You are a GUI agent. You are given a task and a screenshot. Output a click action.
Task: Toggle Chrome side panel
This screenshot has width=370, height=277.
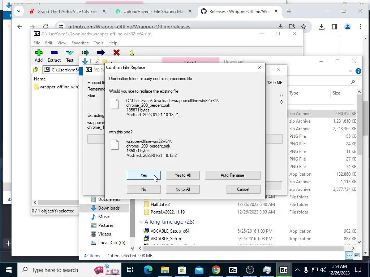(x=335, y=27)
